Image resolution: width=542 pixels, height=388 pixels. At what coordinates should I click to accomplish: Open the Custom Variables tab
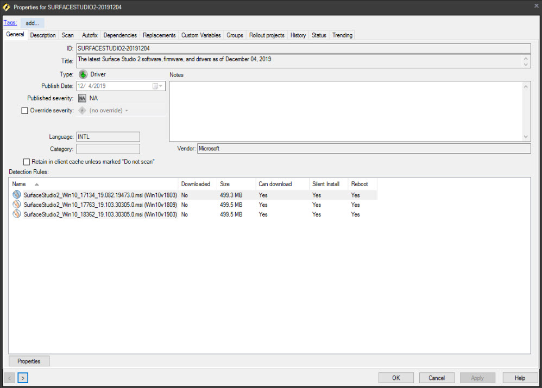(x=201, y=35)
